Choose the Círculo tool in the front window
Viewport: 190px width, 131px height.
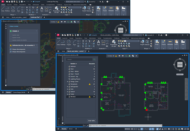click(69, 43)
